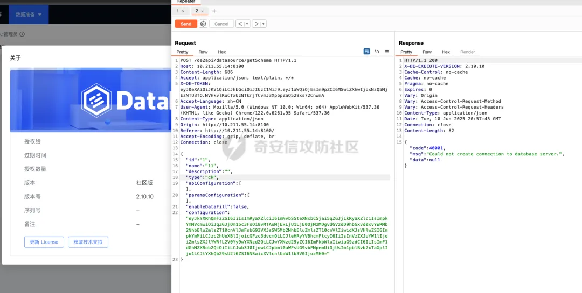Viewport: 582px width, 293px height.
Task: Click the 获取技术支持 button
Action: (88, 242)
